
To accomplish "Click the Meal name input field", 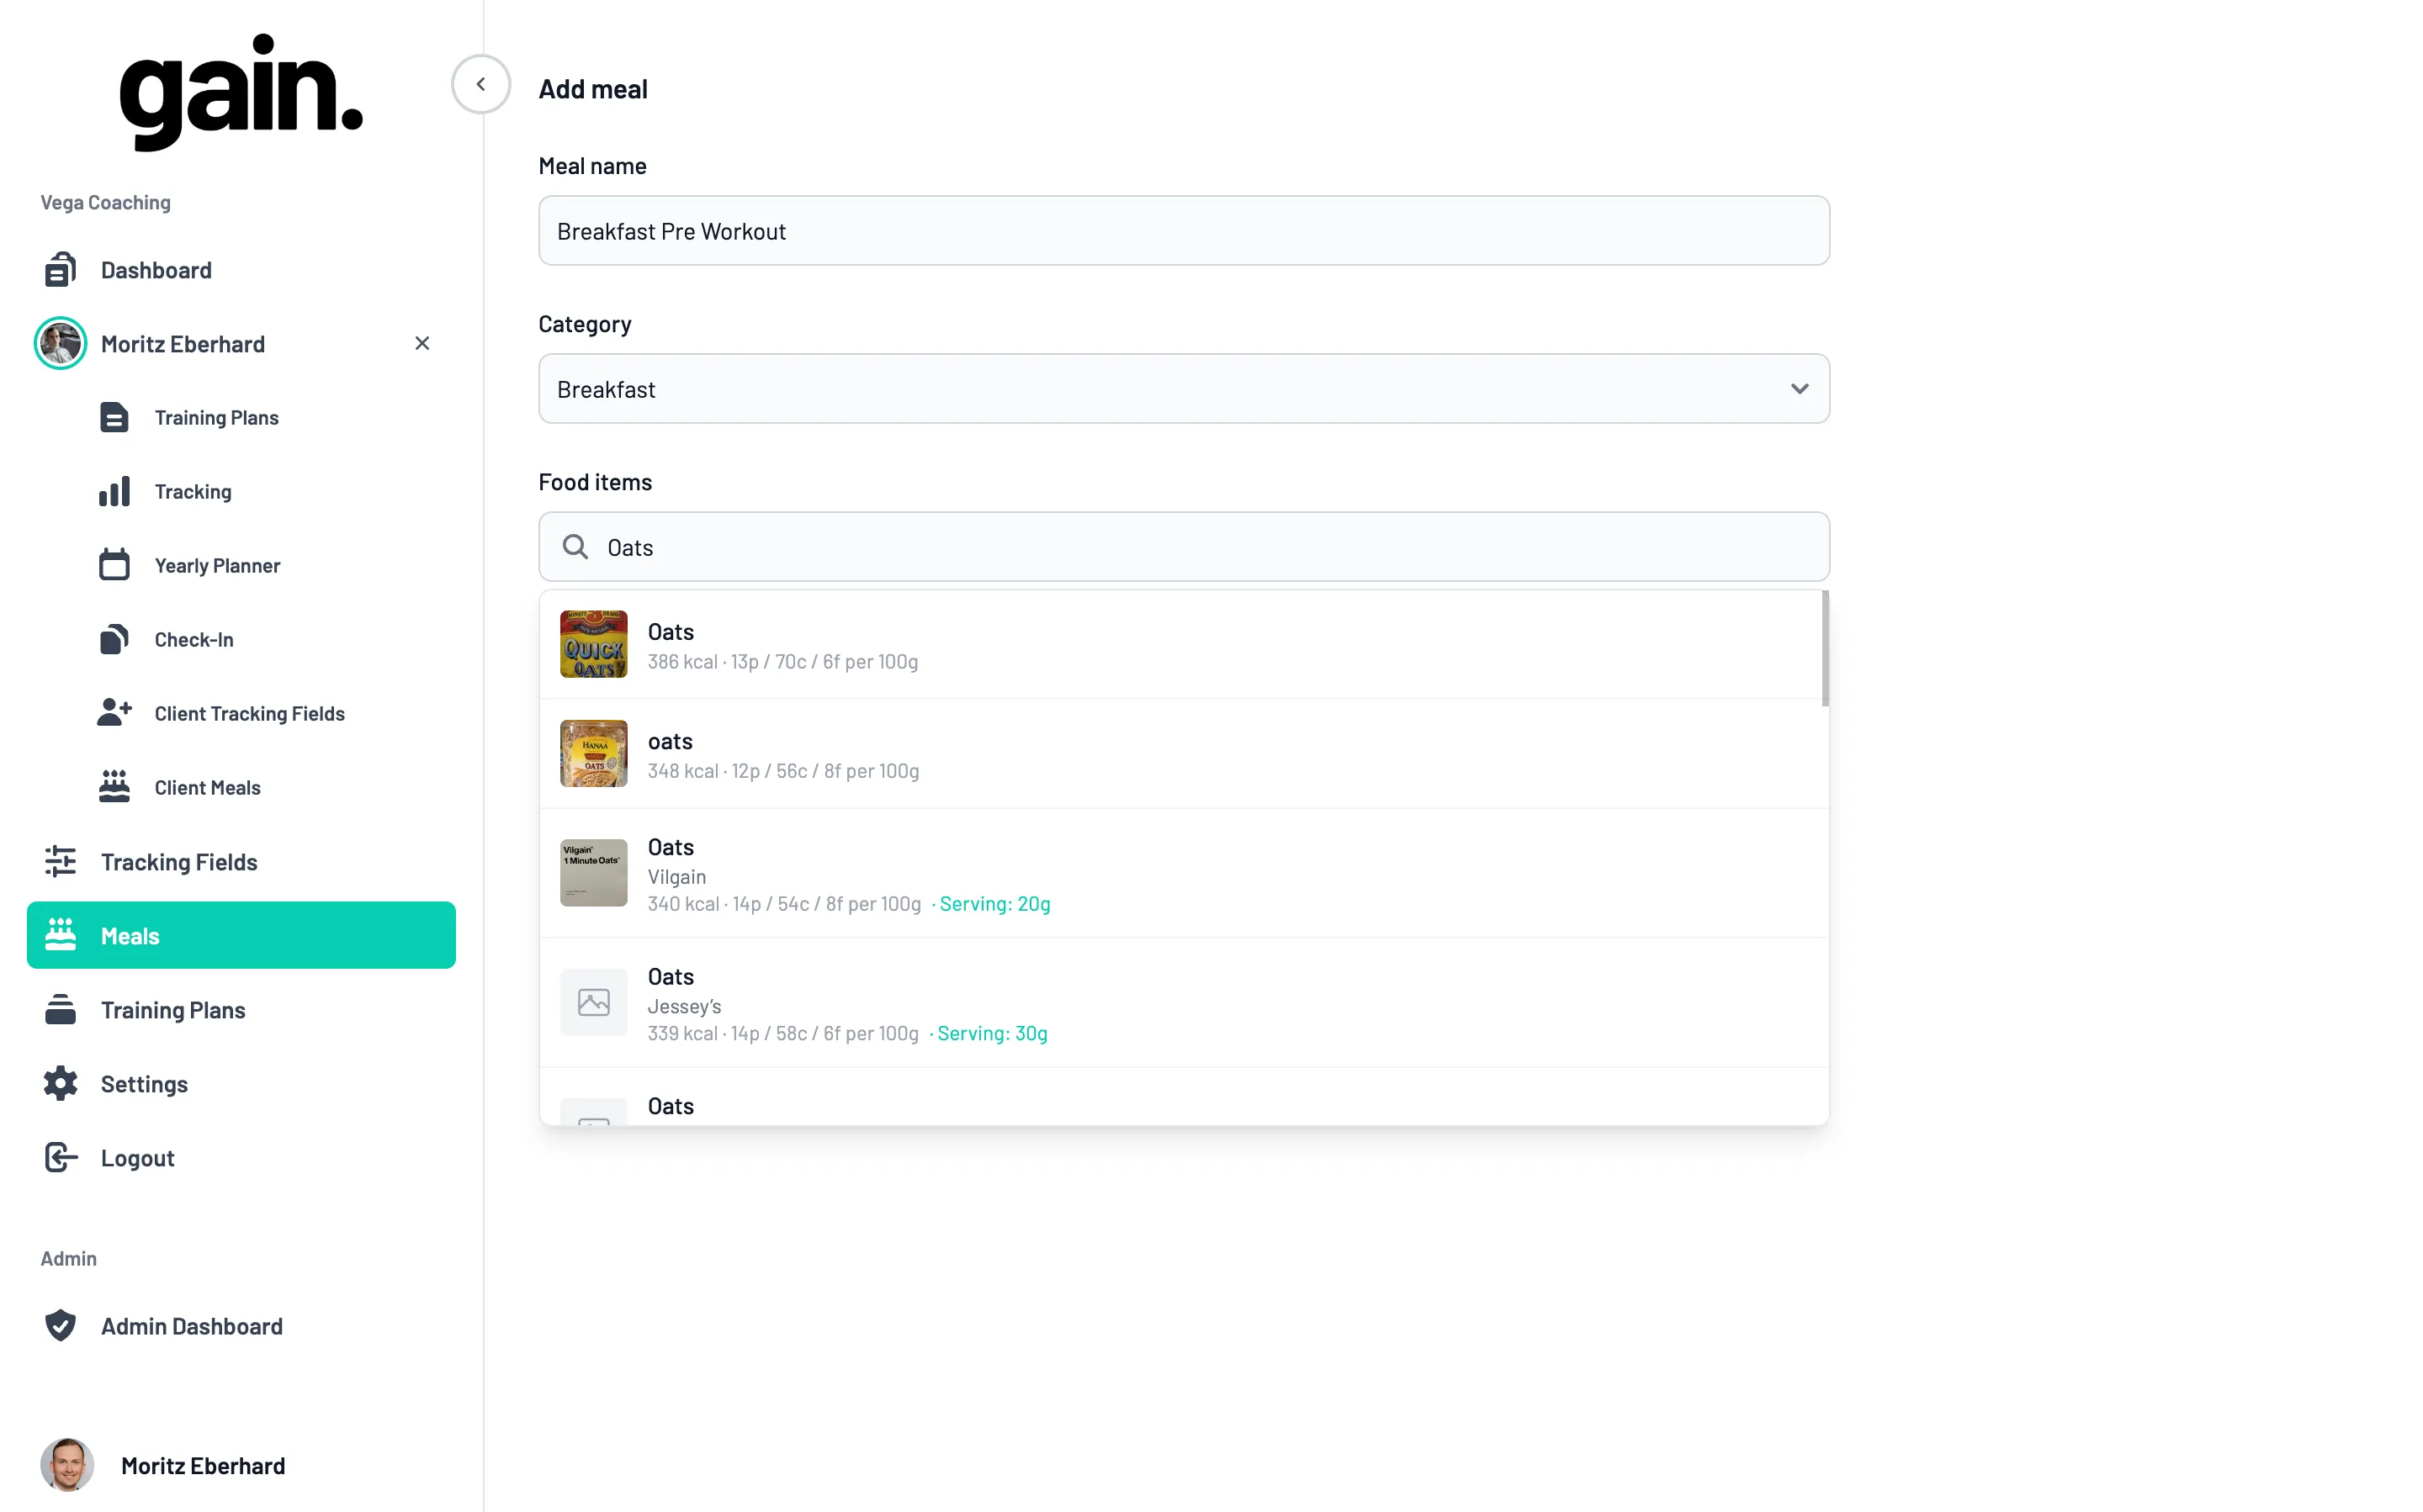I will point(1183,231).
